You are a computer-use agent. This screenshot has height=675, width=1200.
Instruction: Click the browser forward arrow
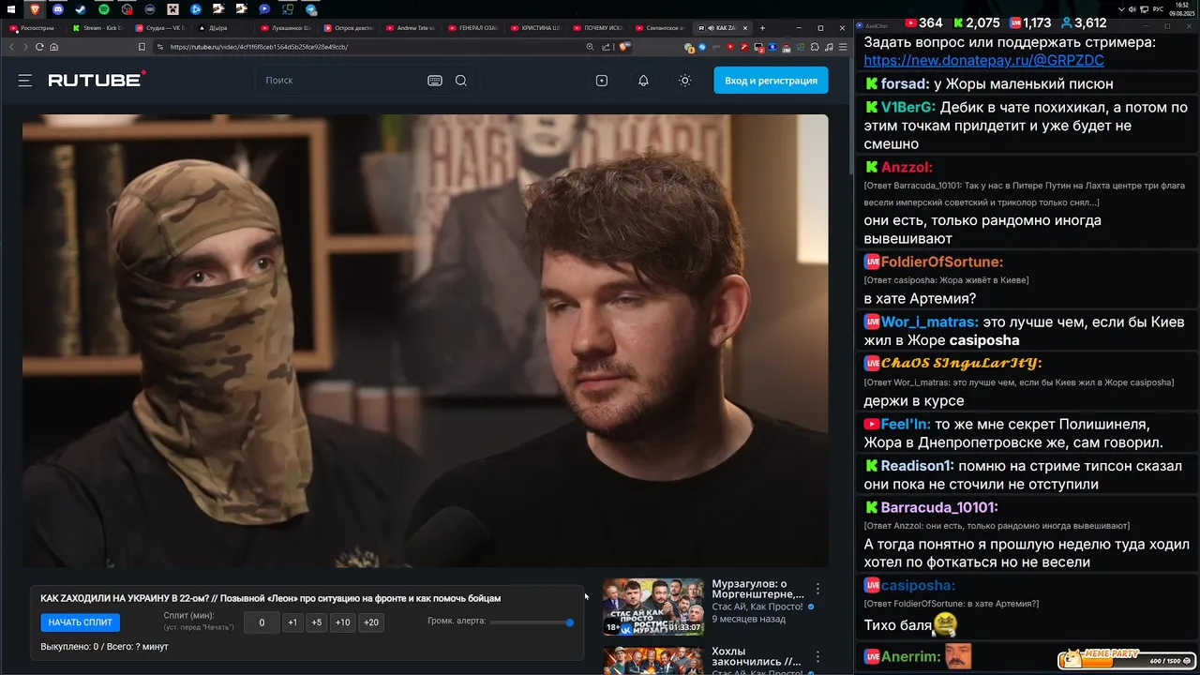tap(25, 47)
